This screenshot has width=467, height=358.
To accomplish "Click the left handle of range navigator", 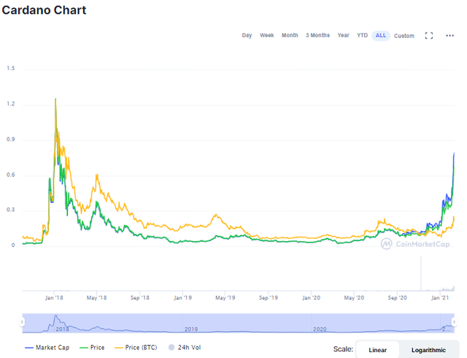I will 22,322.
